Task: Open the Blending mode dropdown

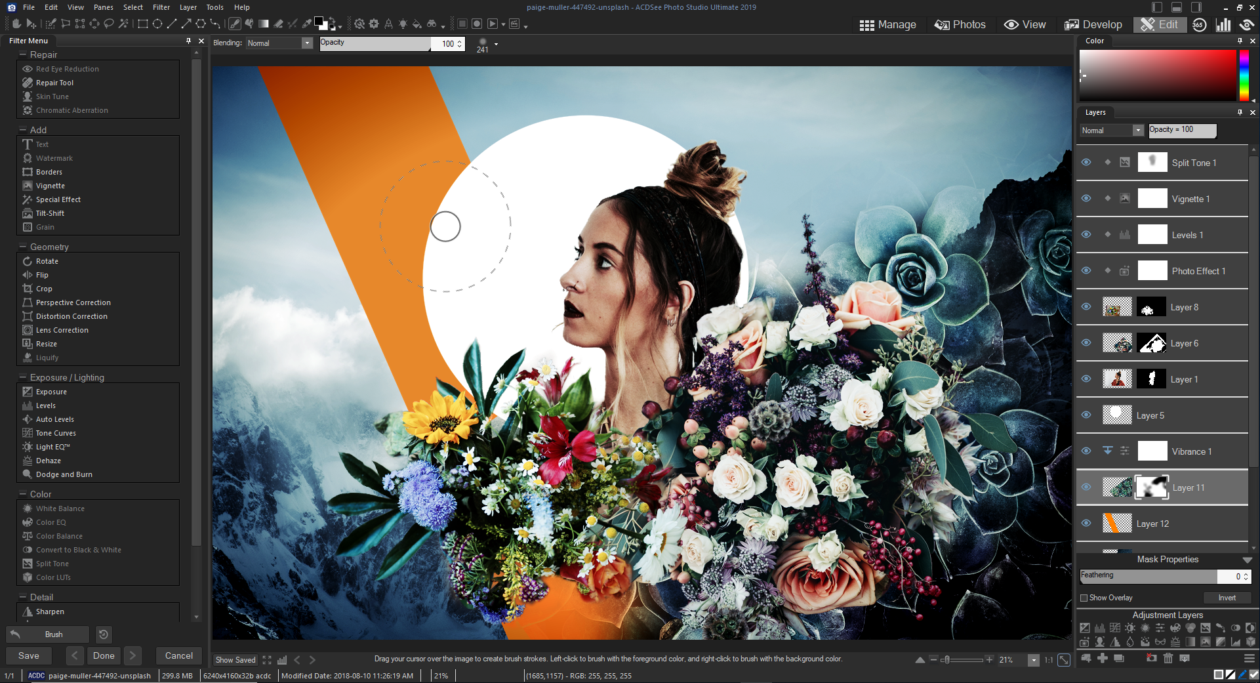Action: (306, 43)
